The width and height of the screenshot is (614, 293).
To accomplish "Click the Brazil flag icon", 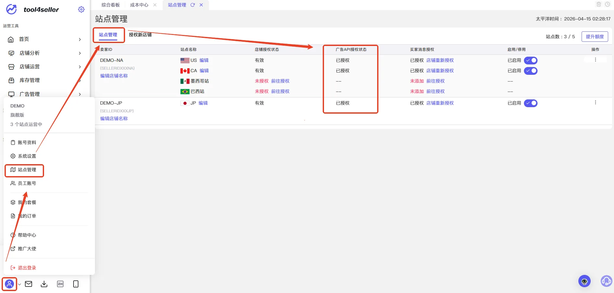I will 185,92.
